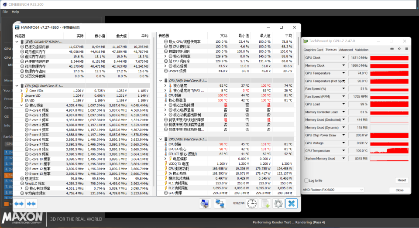Collapse the GIGABYTE B760M system group
This screenshot has height=228, width=419.
point(17,41)
